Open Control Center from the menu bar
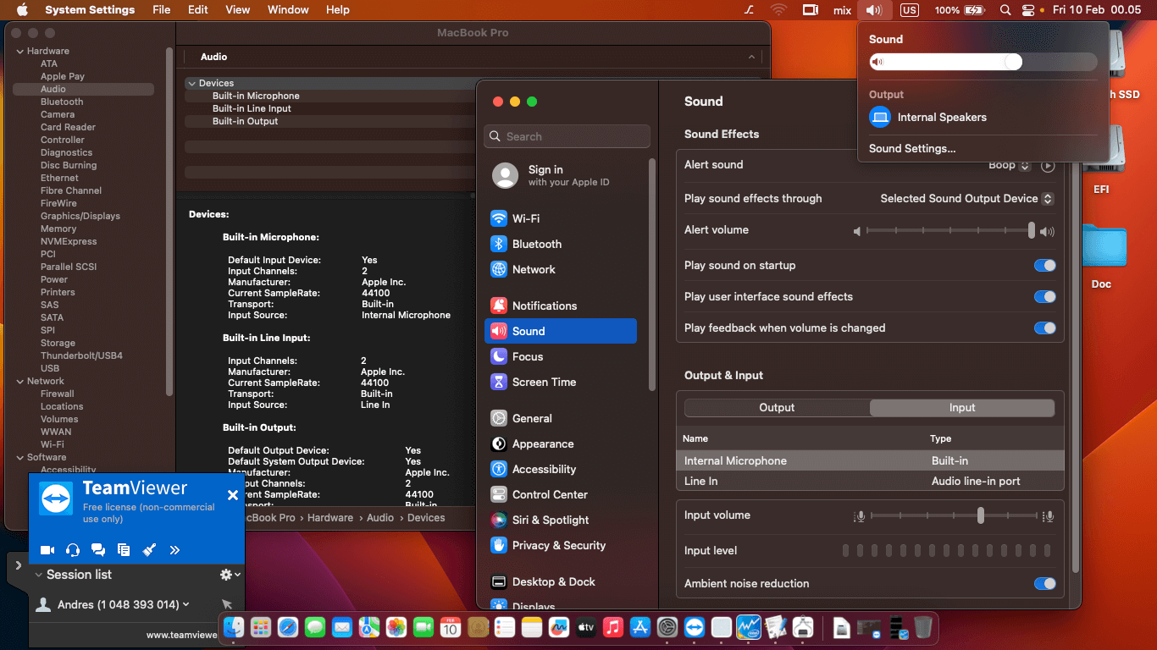 [1028, 10]
